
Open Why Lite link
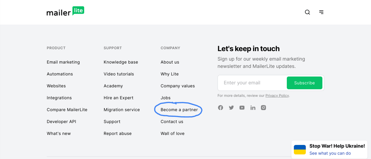click(170, 74)
